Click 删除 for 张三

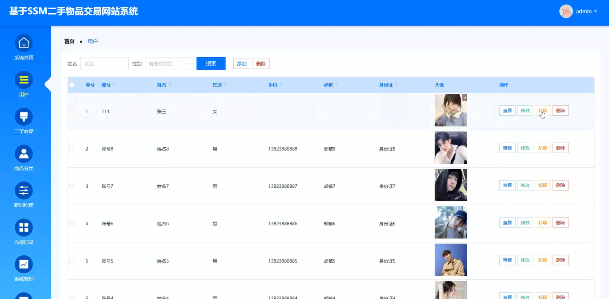pos(560,110)
